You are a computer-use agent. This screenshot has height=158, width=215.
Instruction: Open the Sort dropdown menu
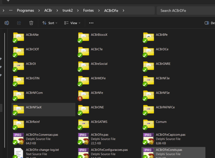coord(50,23)
